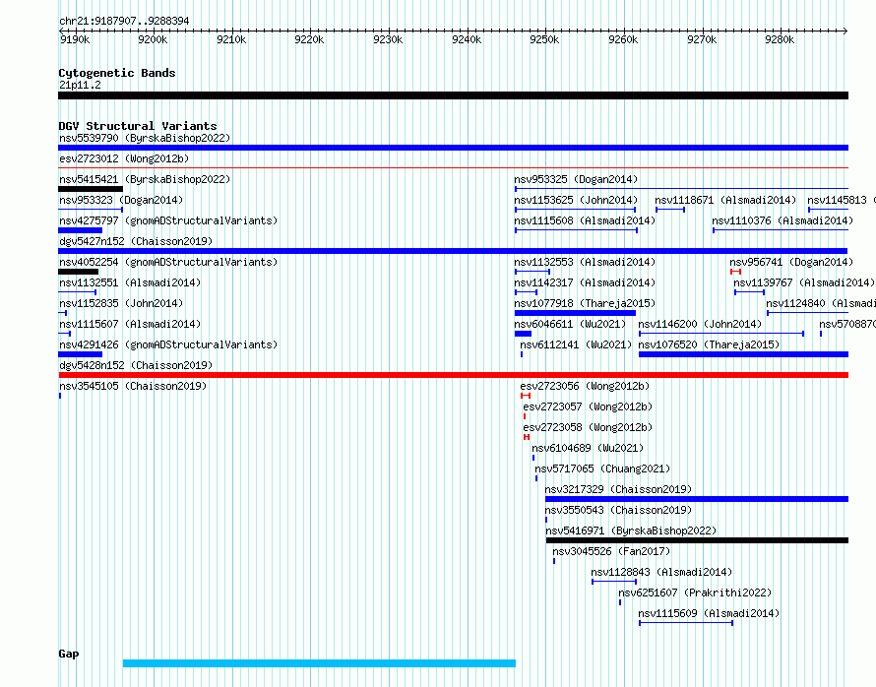Click nsv1132551 (Alsmadi2014) label
876x687 pixels.
pyautogui.click(x=130, y=282)
